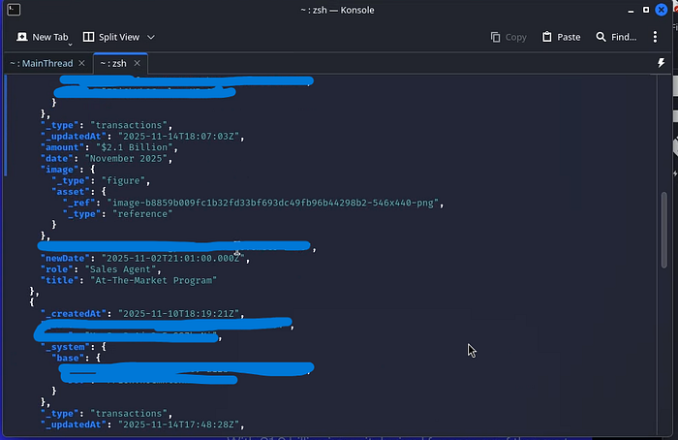Open a new tab with New Tab button

pyautogui.click(x=43, y=37)
